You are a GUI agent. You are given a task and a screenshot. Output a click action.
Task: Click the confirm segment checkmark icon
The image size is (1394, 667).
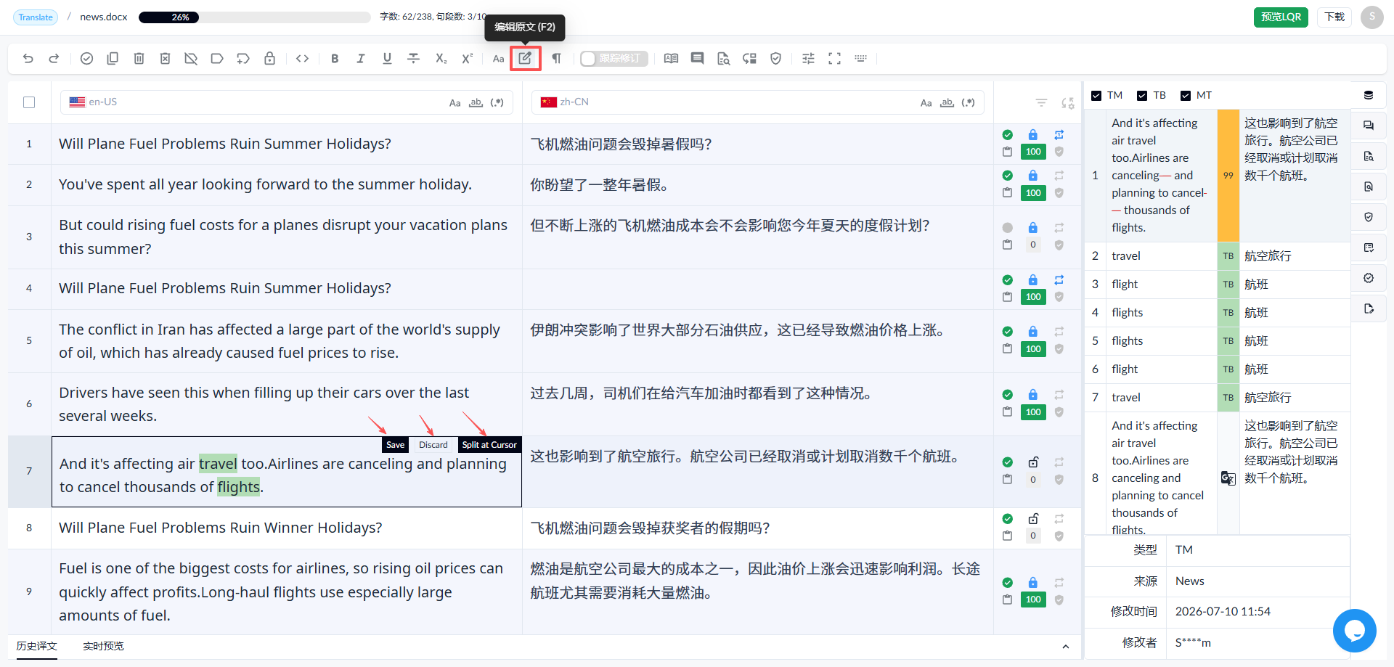86,59
